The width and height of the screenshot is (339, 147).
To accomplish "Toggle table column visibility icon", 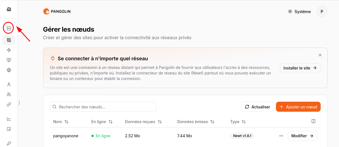I will 313,121.
